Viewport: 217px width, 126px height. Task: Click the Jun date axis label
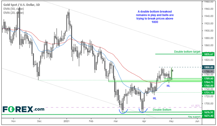point(197,121)
